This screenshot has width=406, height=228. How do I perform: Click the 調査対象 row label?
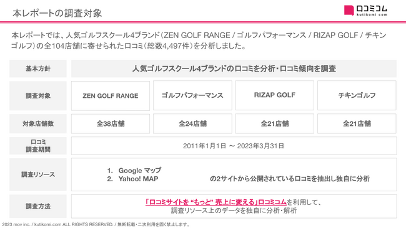point(38,96)
